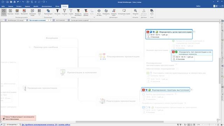Click the Redo quick-access icon
This screenshot has height=126, width=224.
[23, 2]
